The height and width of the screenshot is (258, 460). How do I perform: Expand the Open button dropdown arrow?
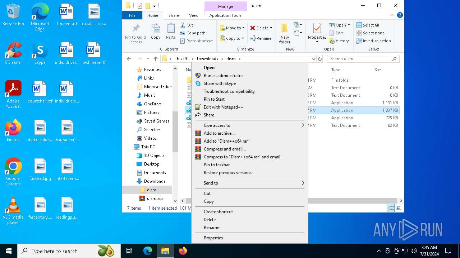coord(349,25)
